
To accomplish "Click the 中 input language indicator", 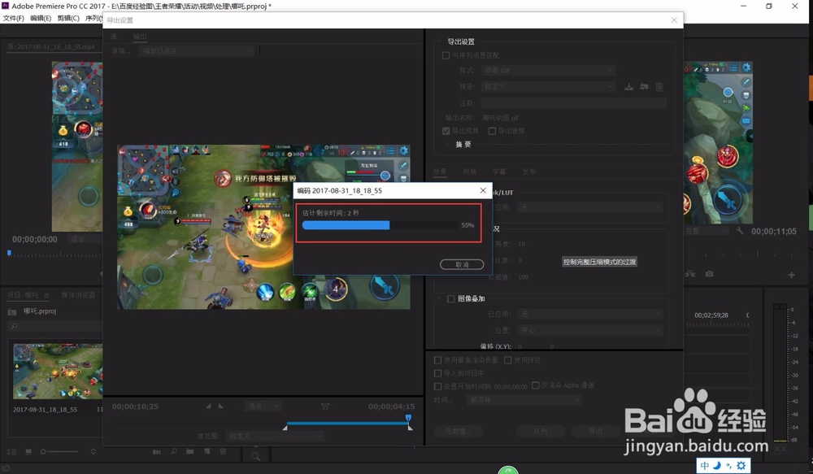I will [705, 465].
